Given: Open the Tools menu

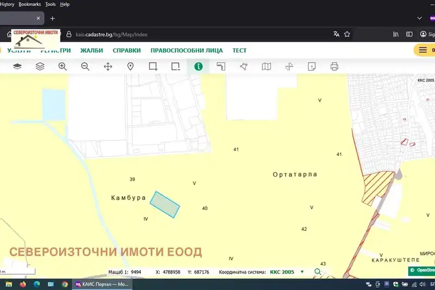Looking at the screenshot, I should (50, 4).
